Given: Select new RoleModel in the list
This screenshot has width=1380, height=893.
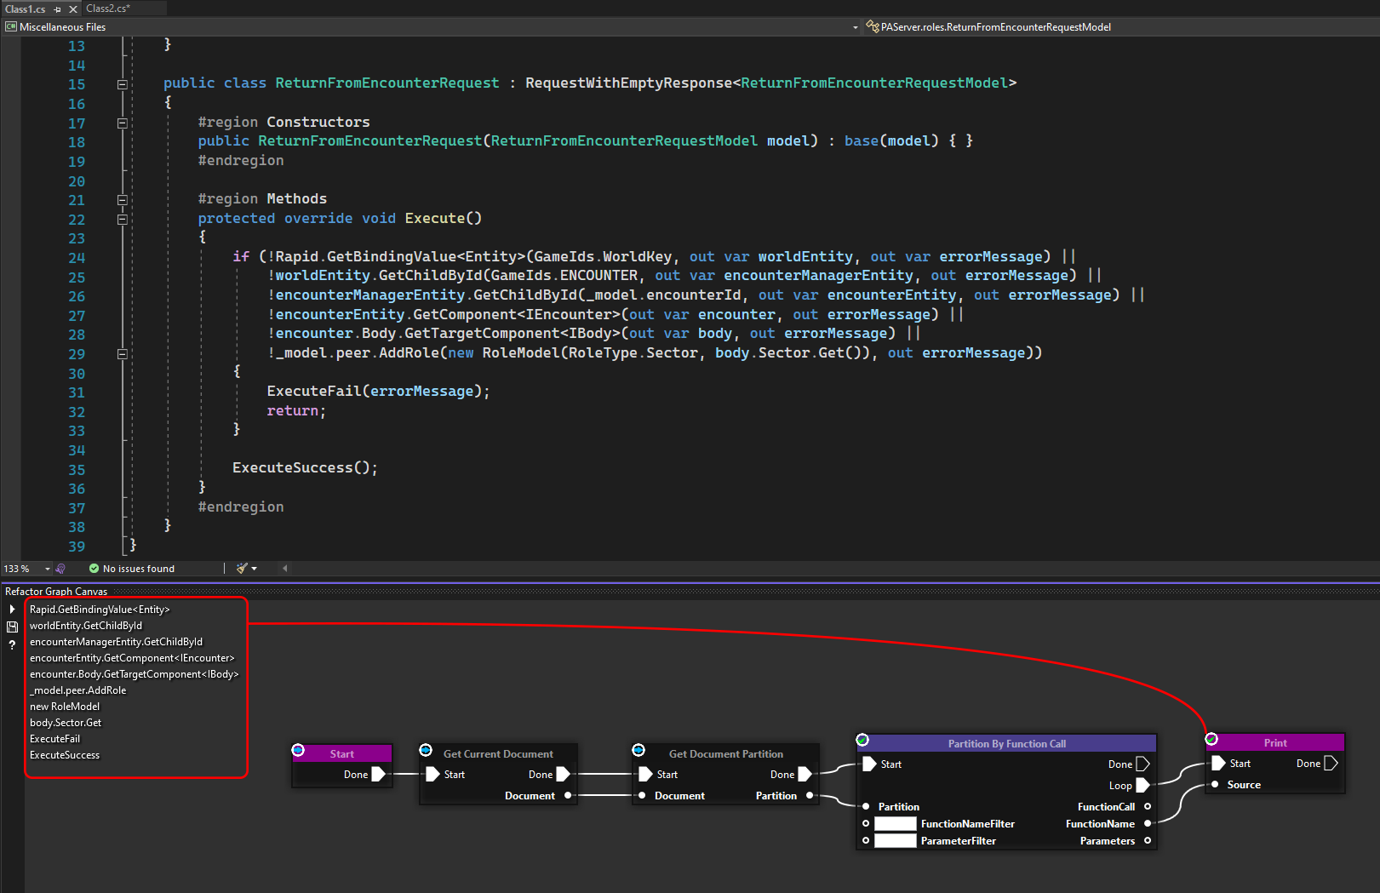Looking at the screenshot, I should (65, 707).
